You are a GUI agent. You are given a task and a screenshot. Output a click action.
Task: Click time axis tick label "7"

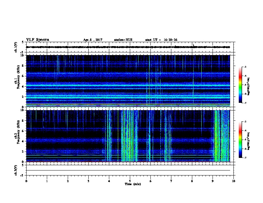click(171, 181)
